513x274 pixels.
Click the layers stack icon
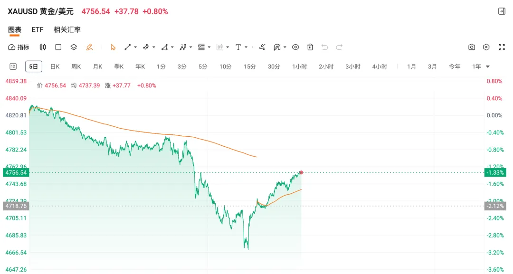[x=74, y=47]
